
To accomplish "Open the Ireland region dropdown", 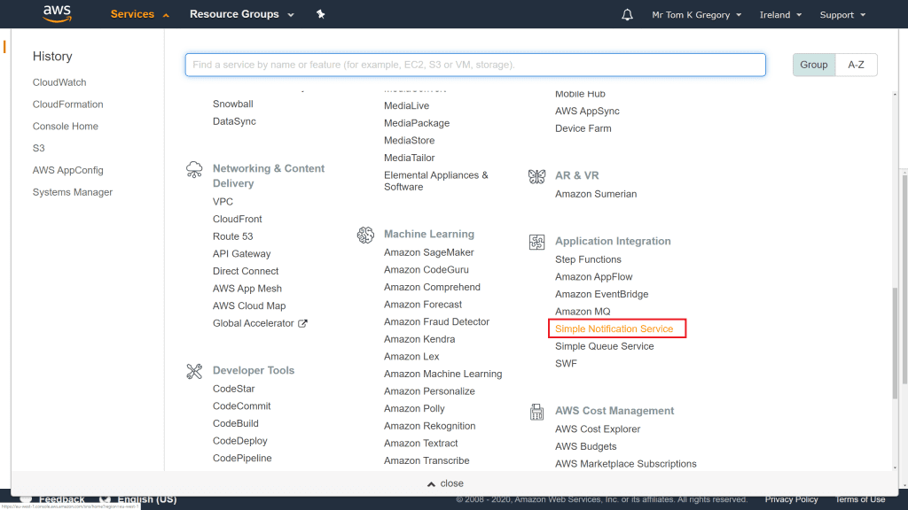I will [780, 15].
